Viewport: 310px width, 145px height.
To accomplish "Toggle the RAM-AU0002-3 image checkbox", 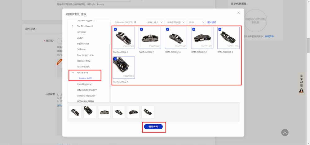I will pyautogui.click(x=220, y=29).
